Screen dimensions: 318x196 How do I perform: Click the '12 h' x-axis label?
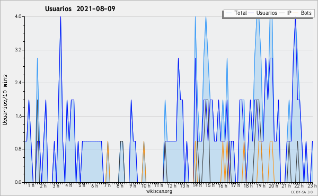click(172, 185)
